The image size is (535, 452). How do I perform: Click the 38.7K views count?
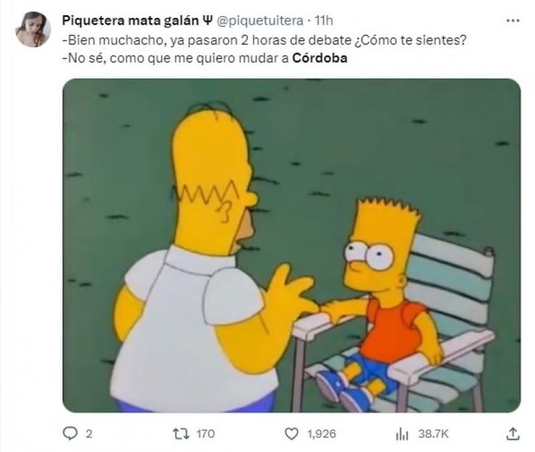pos(434,434)
